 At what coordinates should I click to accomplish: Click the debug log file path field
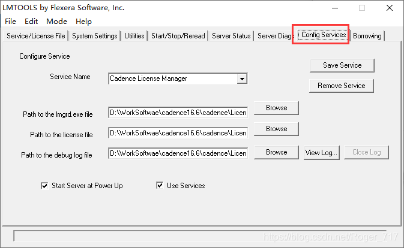pyautogui.click(x=178, y=153)
